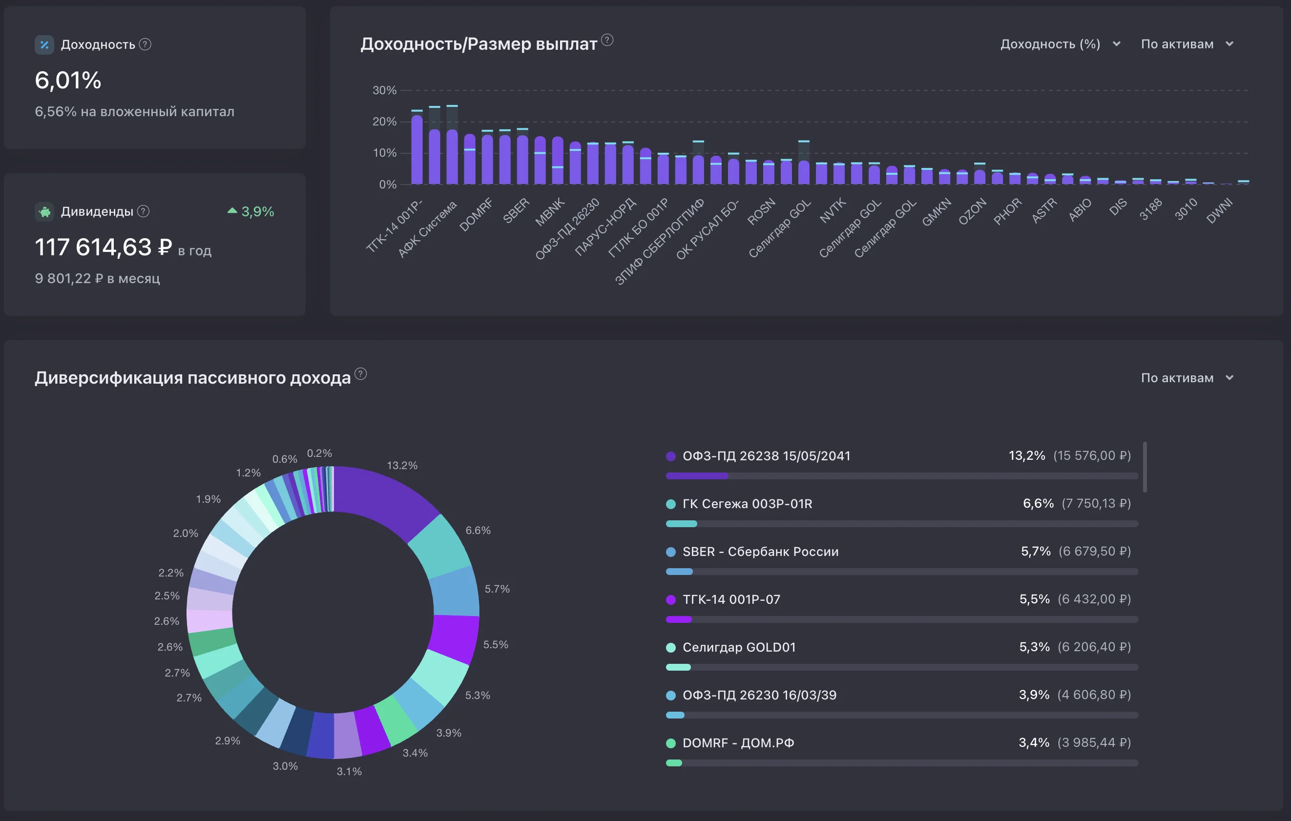Click the ОФЗ-ПД 26238 share progress bar
This screenshot has height=821, width=1291.
tap(902, 476)
